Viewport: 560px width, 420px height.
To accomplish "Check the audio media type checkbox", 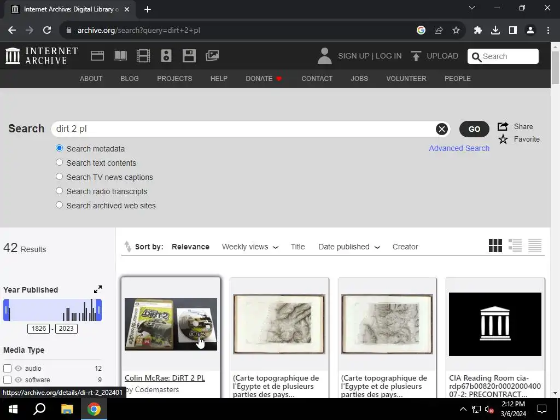I will (8, 368).
